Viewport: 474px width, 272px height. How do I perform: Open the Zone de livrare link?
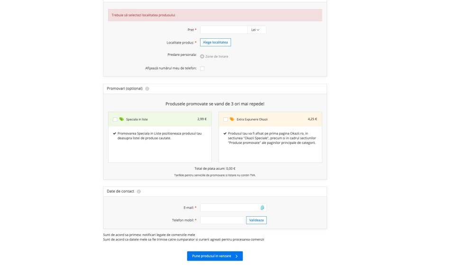click(217, 56)
